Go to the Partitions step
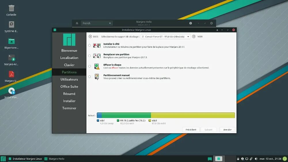The width and height of the screenshot is (288, 162). click(x=69, y=72)
